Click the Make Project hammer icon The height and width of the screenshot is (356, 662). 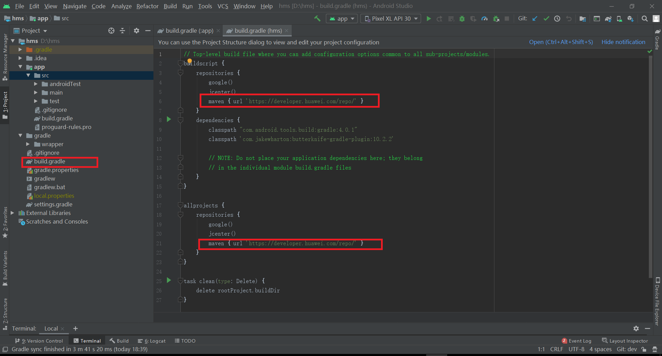(x=317, y=19)
